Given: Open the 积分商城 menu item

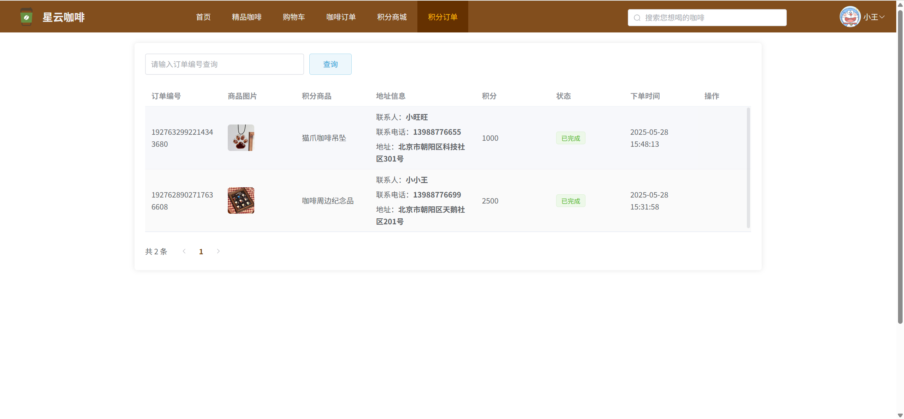Looking at the screenshot, I should coord(392,17).
